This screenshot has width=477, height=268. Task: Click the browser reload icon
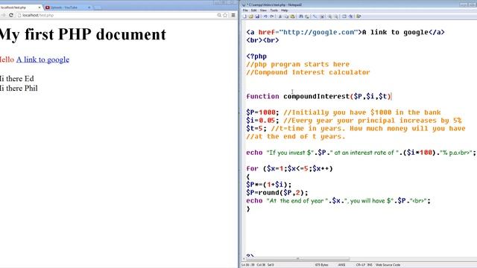point(11,15)
